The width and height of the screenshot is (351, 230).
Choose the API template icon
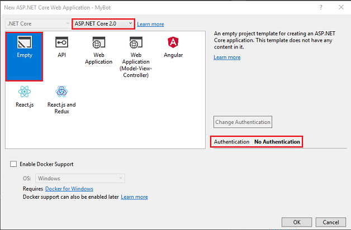(61, 43)
